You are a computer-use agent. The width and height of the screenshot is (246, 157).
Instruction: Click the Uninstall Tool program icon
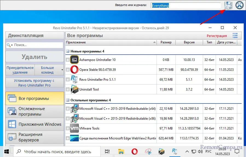click(74, 89)
